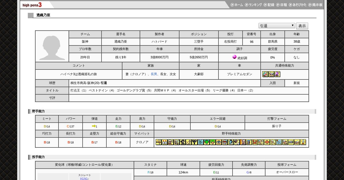Visit the 掲示板 bulletin board

315,5
